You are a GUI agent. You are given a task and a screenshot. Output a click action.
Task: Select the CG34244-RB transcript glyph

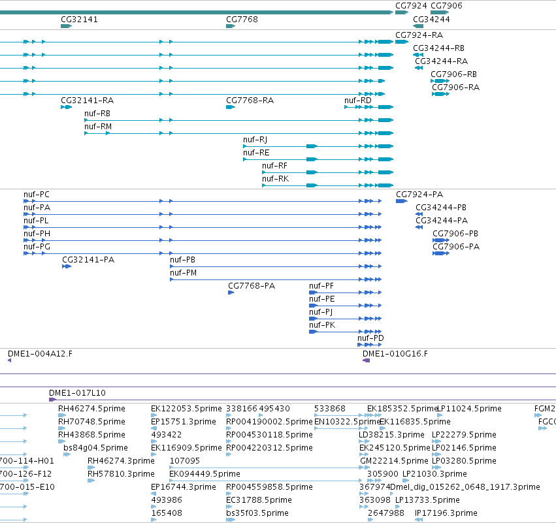(x=418, y=55)
